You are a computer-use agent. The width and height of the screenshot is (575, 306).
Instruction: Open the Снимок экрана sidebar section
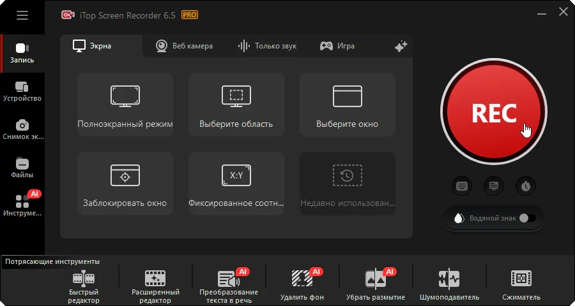coord(22,129)
